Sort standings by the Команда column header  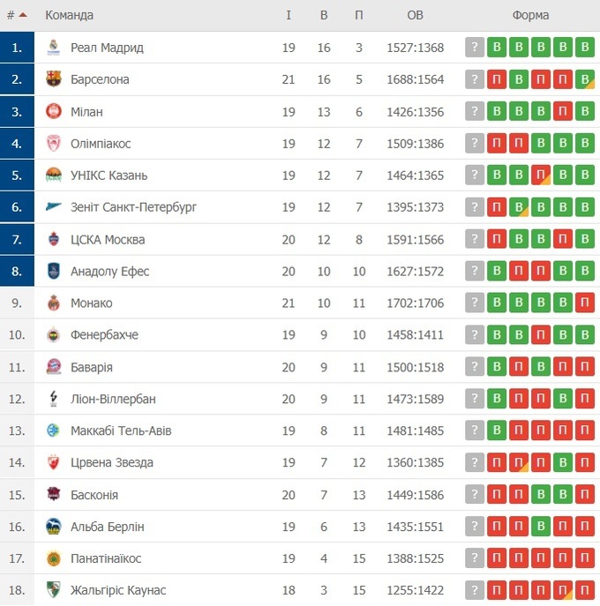pos(69,15)
